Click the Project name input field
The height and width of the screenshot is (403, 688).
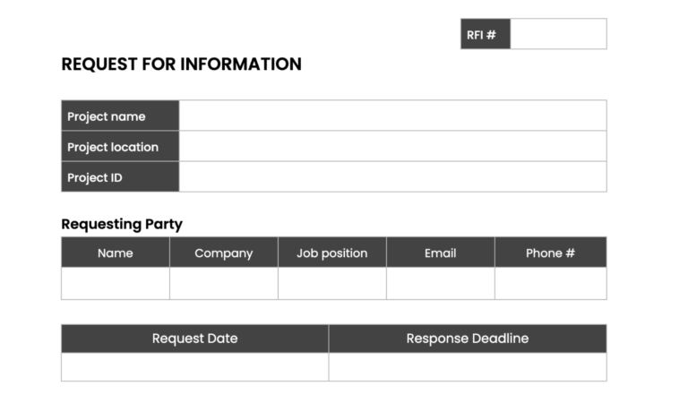[x=392, y=116]
